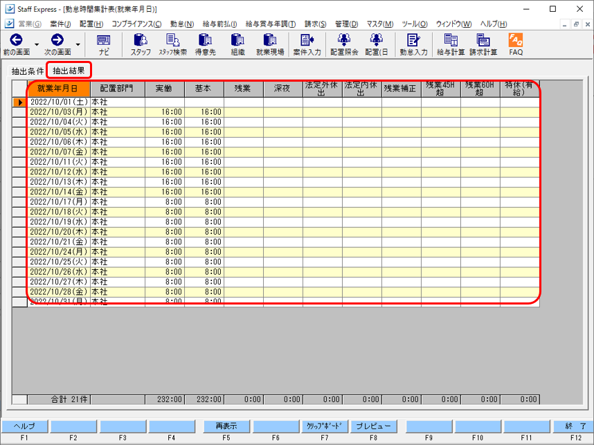Click the 232:00 total under 実働
594x445 pixels.
tap(164, 399)
